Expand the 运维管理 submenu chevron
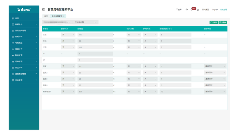Screen dimensions: 248x132 [x=36, y=62]
